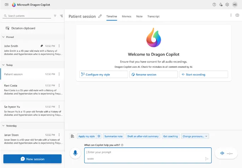
Task: Click the Microsoft Dragon Copilot logo
Action: click(x=14, y=5)
